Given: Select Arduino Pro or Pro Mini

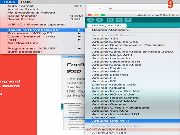Looking at the screenshot, I should click(132, 91).
